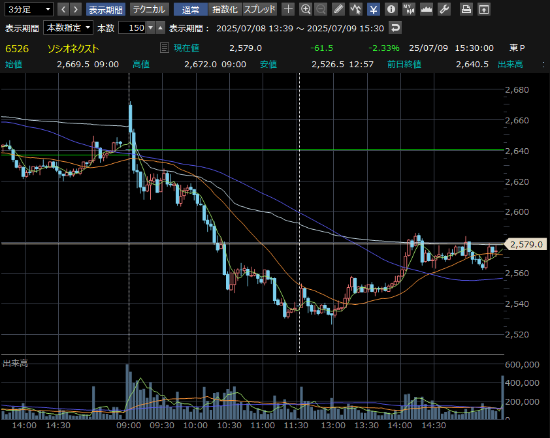This screenshot has height=438, width=550.
Task: Open the テクニカル tab
Action: click(149, 9)
